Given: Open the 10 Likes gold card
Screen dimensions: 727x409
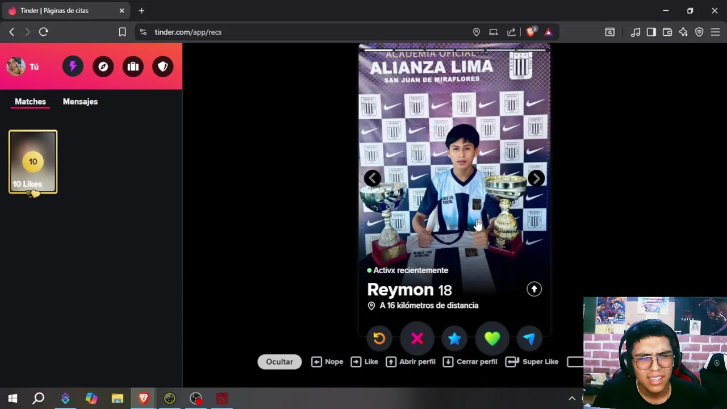Looking at the screenshot, I should point(33,162).
